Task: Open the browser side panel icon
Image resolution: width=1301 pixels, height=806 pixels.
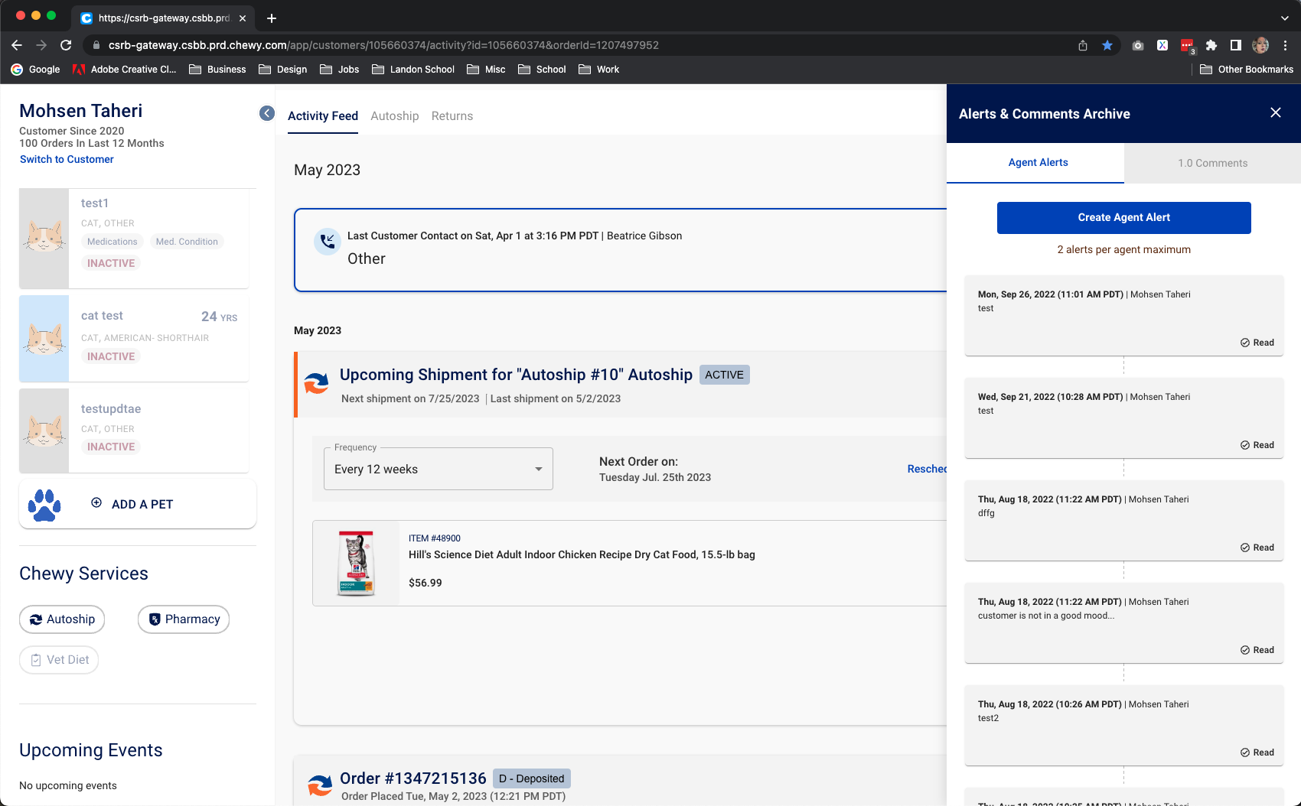Action: 1236,45
